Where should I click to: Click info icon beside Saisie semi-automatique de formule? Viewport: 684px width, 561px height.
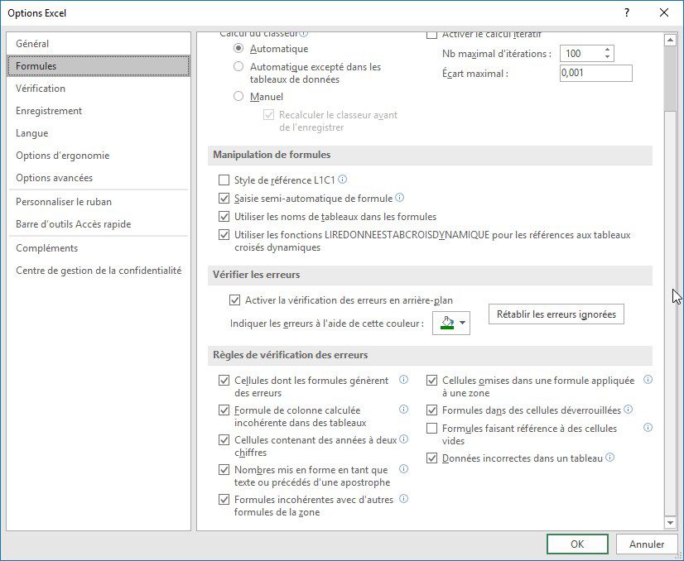pos(401,198)
